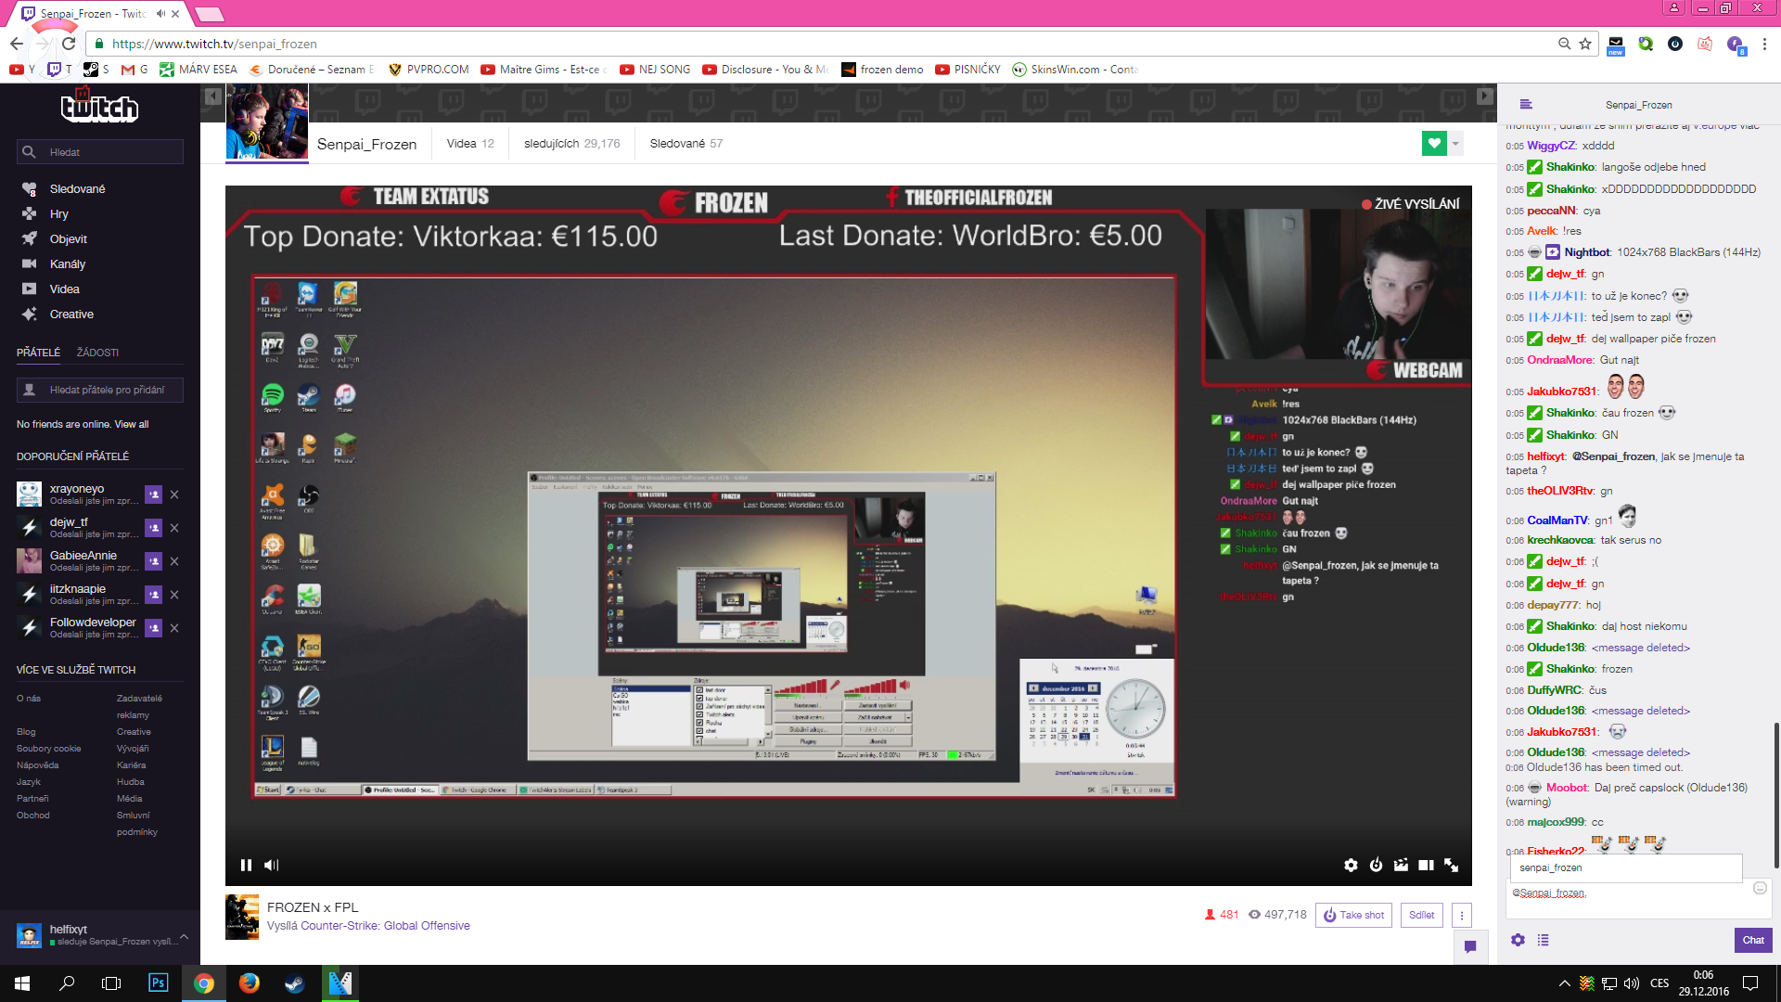Image resolution: width=1781 pixels, height=1002 pixels.
Task: Open chat settings gear icon
Action: coord(1518,940)
